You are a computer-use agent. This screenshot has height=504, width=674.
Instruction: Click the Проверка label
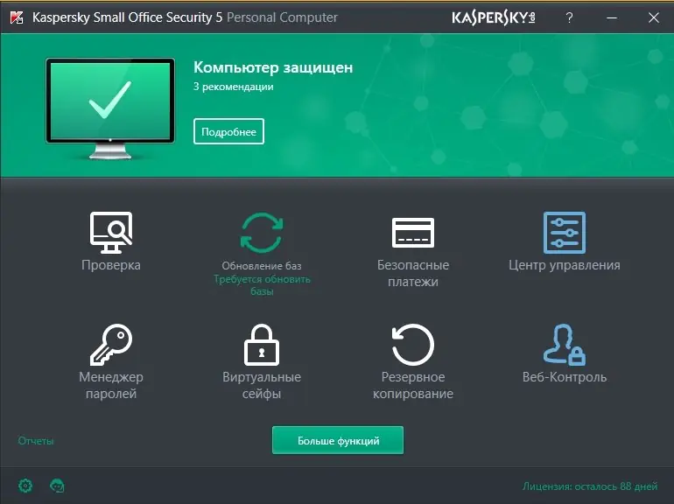(111, 265)
